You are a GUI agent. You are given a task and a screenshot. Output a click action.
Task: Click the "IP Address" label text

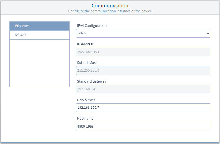coord(85,44)
